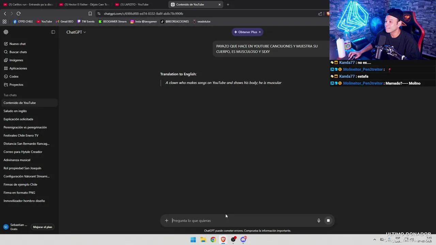436x245 pixels.
Task: Dismiss the Obtener Plus banner with X
Action: 260,32
